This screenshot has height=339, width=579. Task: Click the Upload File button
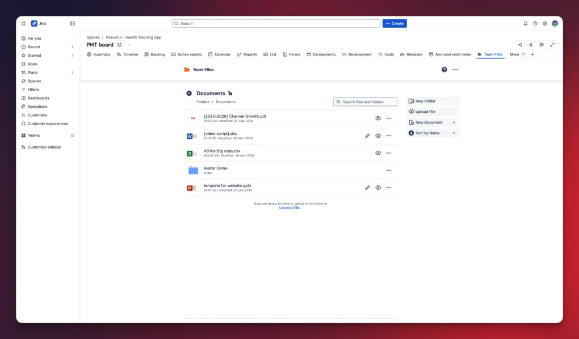(433, 112)
